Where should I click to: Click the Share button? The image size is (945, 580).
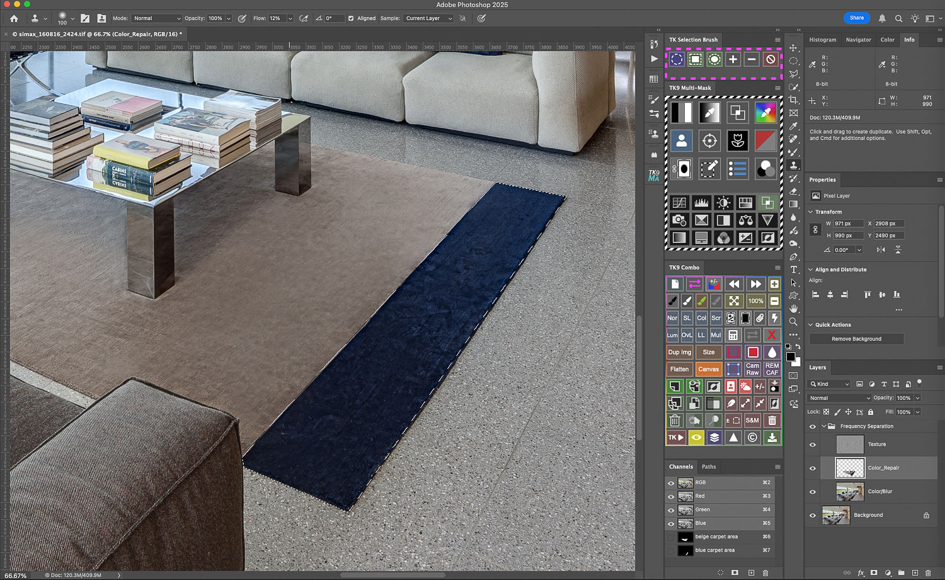click(x=856, y=18)
